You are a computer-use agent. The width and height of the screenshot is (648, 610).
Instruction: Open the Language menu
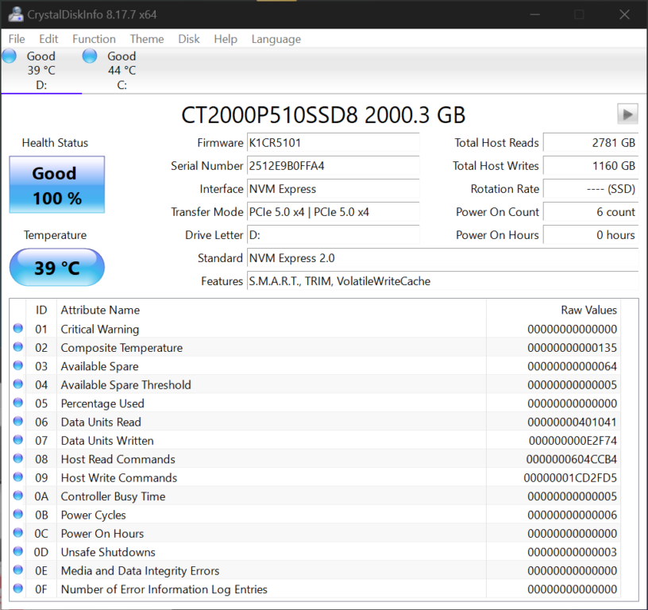coord(276,38)
